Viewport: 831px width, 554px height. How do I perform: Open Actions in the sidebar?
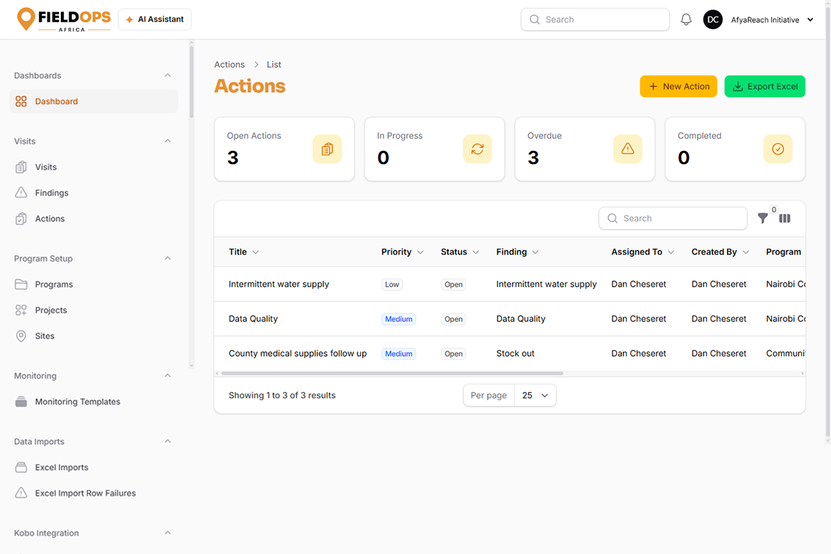coord(94,219)
